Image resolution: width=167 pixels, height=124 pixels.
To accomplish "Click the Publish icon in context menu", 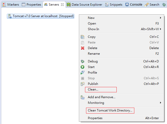I will [82, 84].
